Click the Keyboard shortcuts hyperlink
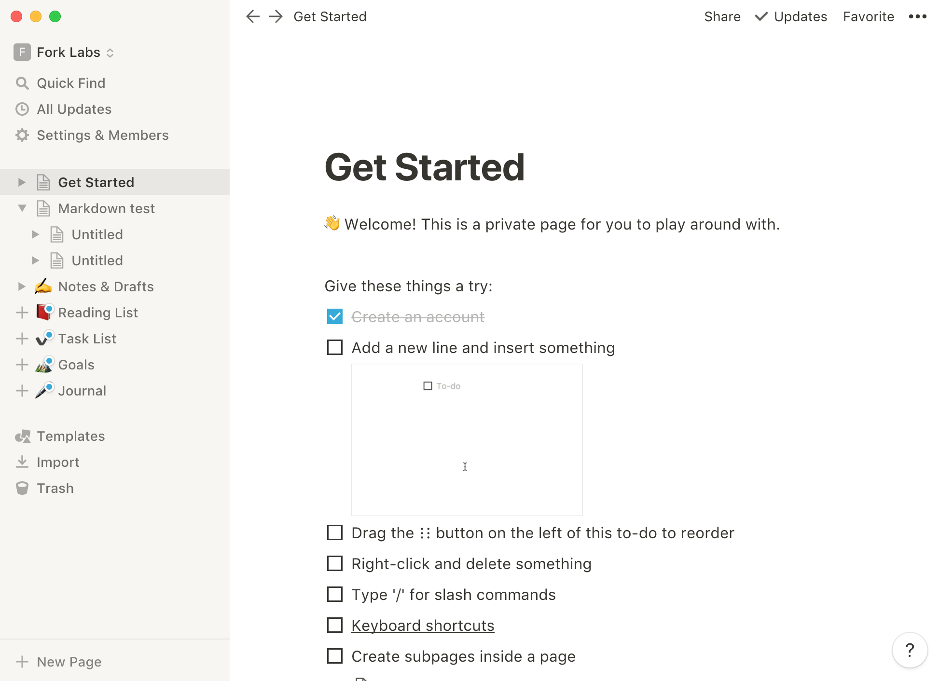 point(423,626)
